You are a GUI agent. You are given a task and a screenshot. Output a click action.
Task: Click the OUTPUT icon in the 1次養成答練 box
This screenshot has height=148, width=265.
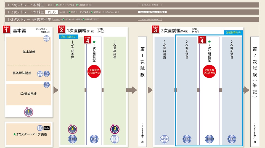[47, 84]
